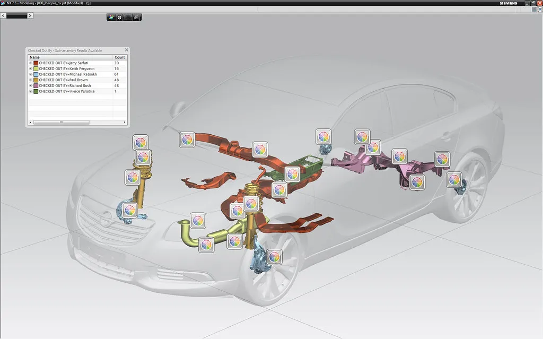
Task: Click the panel's horizontal scrollbar
Action: point(61,122)
